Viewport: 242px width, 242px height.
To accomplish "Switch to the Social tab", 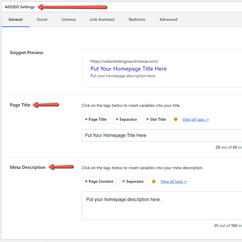I will point(42,19).
